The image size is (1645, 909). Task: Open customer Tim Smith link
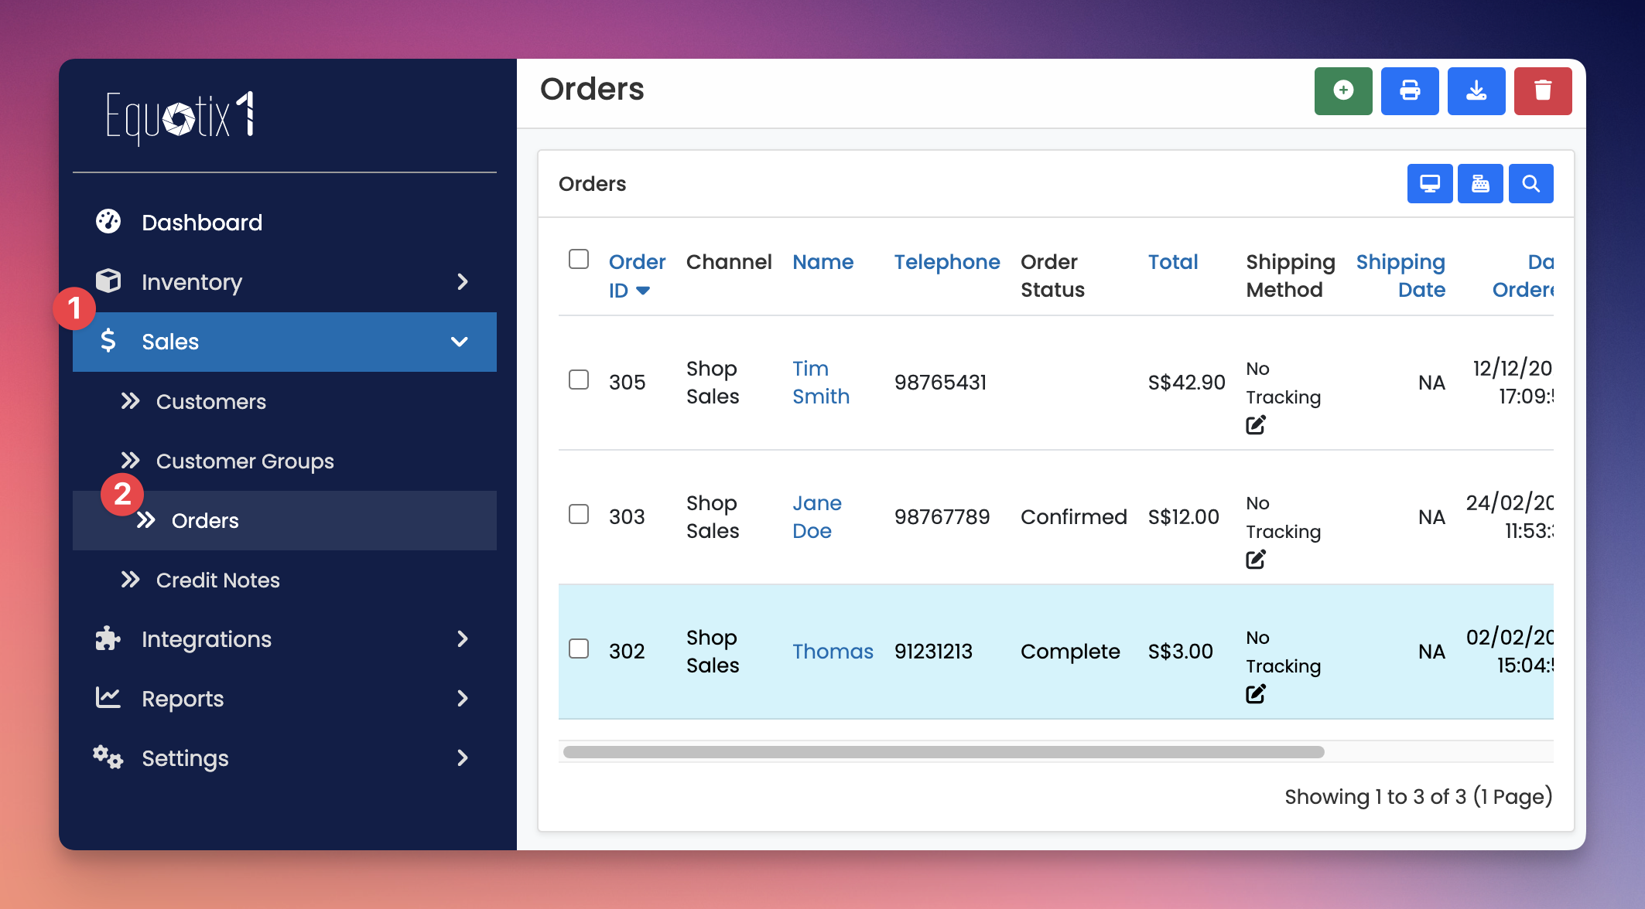[x=821, y=382]
